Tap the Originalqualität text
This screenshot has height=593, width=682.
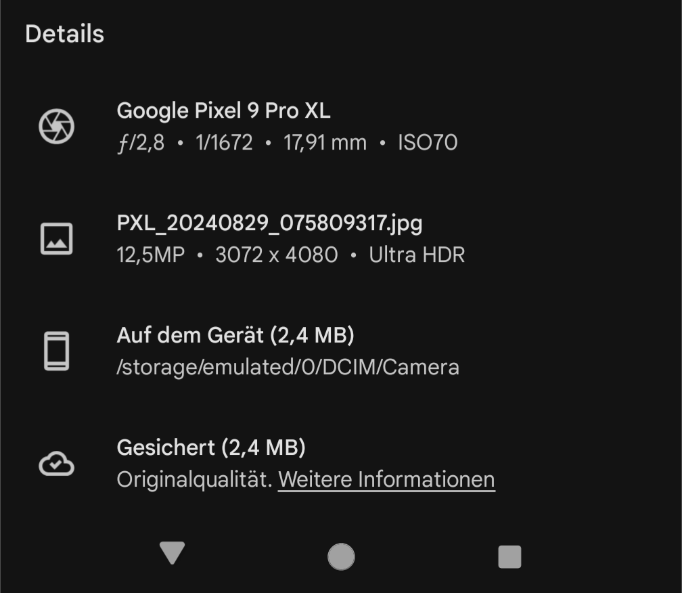[x=194, y=479]
